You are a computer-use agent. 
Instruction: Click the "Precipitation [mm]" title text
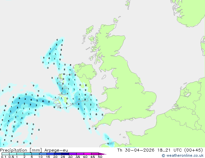click(x=21, y=150)
